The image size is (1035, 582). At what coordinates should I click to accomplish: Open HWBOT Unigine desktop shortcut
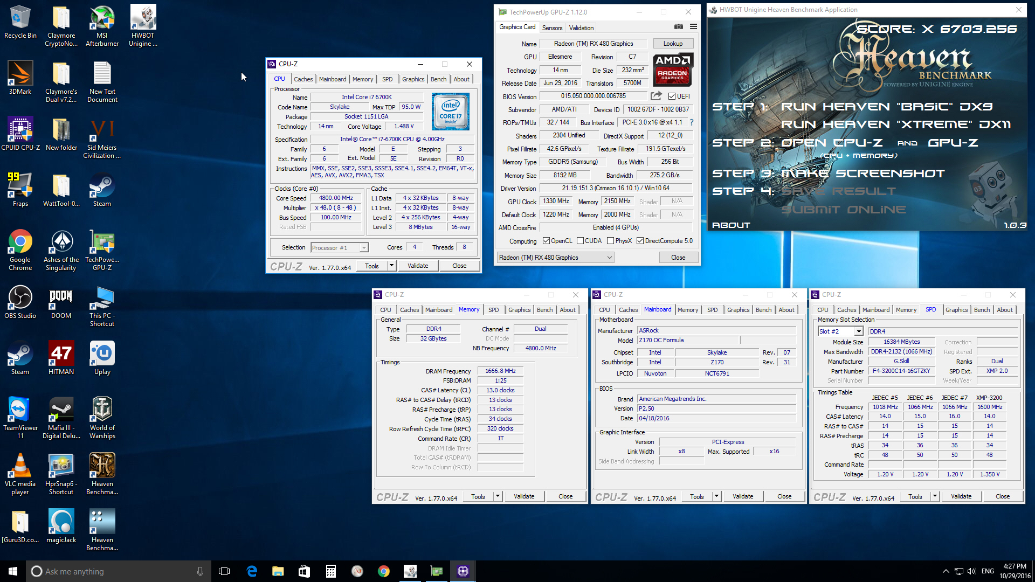(x=143, y=26)
